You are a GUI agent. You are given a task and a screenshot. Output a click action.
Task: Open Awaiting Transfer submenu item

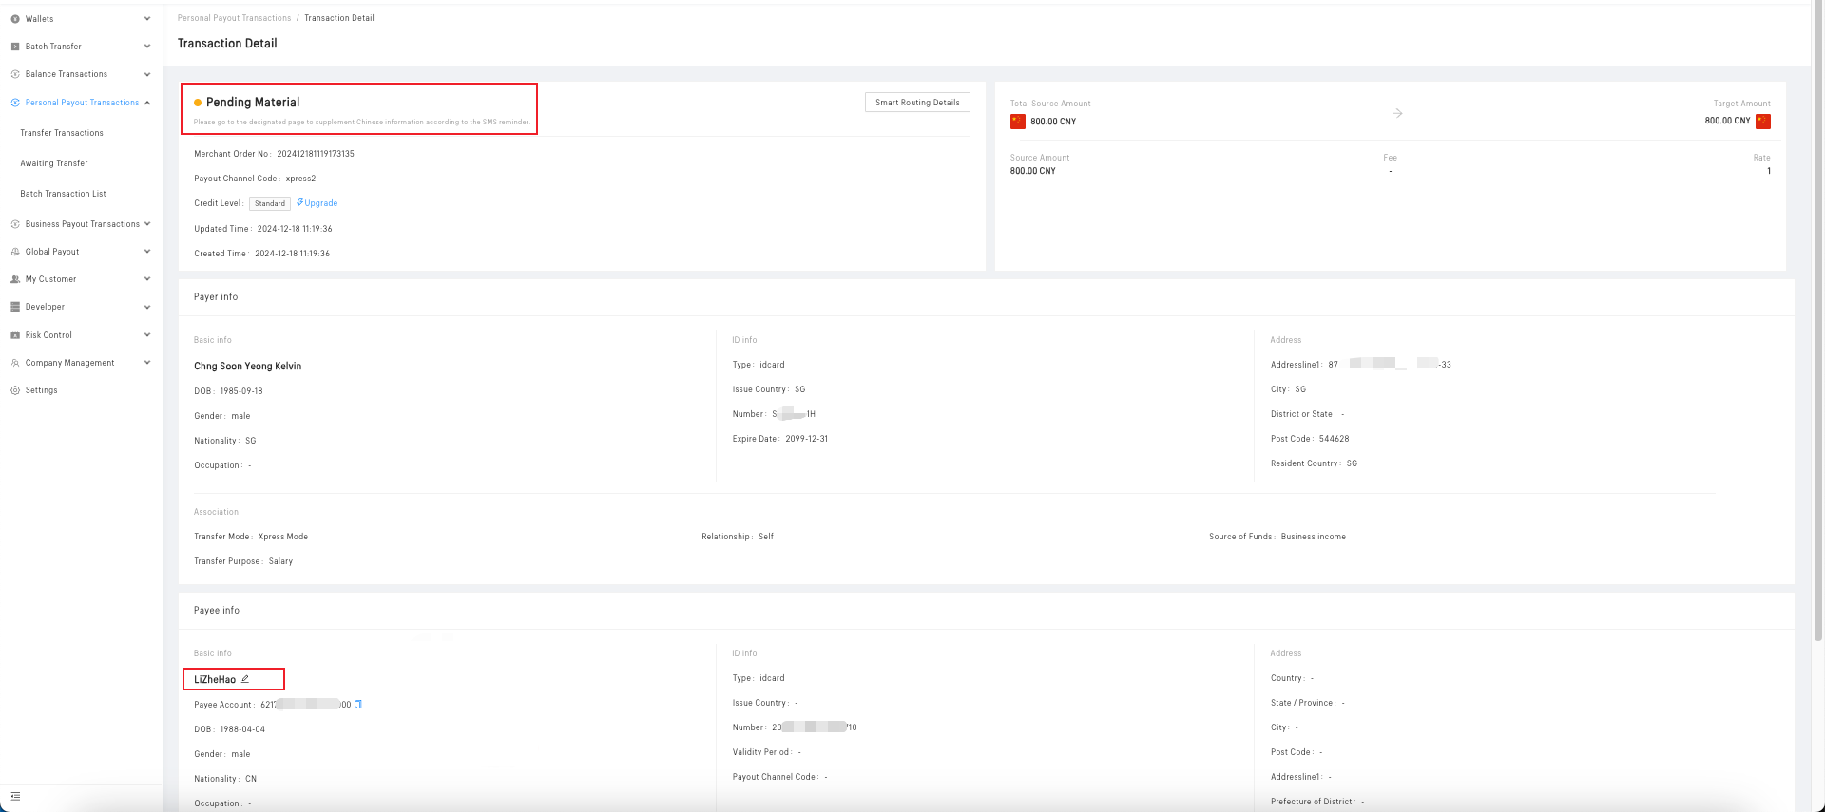tap(54, 163)
